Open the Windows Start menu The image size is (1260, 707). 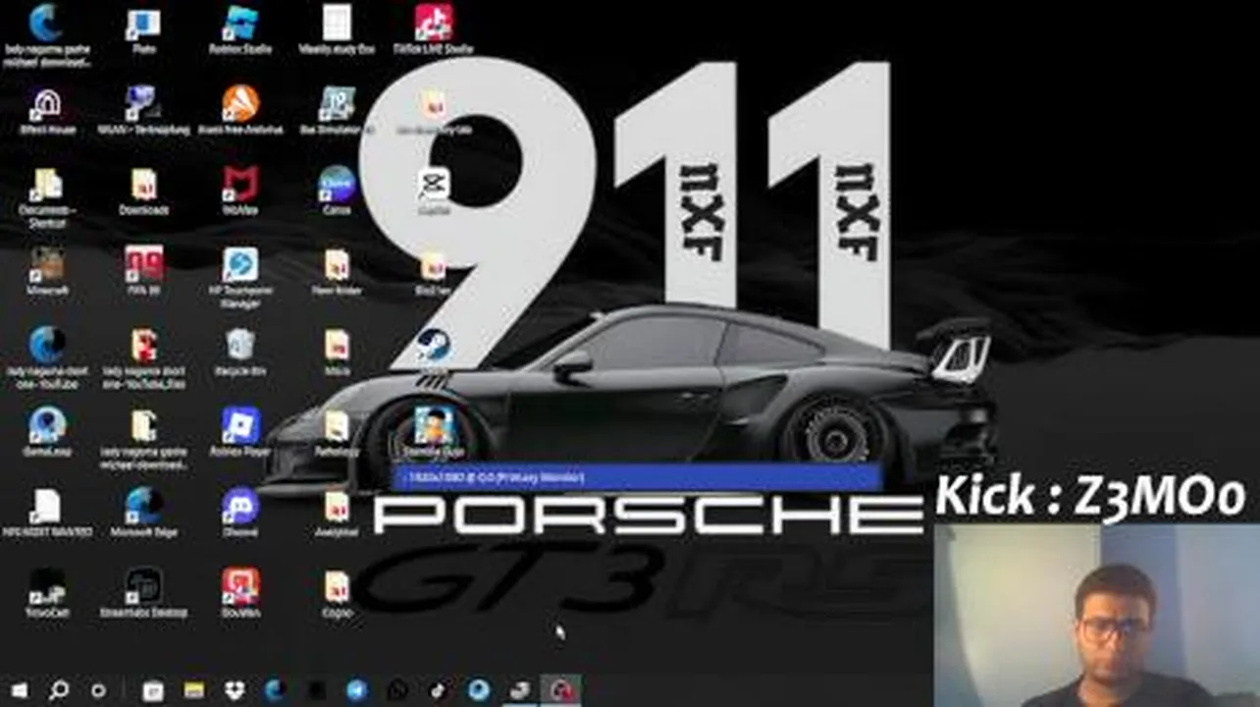pyautogui.click(x=19, y=690)
